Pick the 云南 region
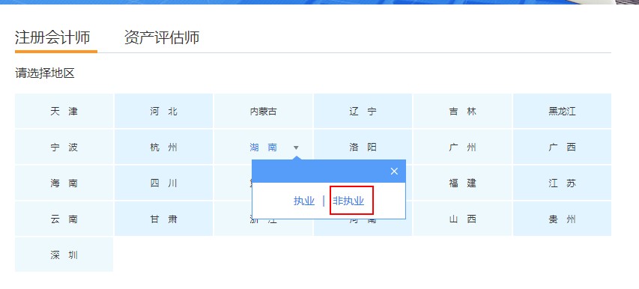Viewport: 639px width, 289px height. coord(64,219)
